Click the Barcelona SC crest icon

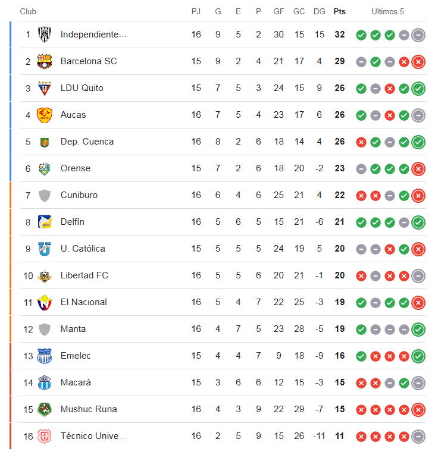click(x=45, y=61)
